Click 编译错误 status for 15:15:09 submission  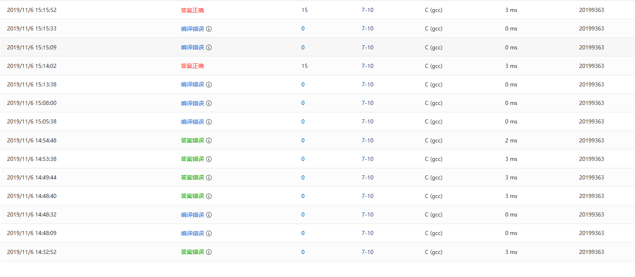point(192,47)
